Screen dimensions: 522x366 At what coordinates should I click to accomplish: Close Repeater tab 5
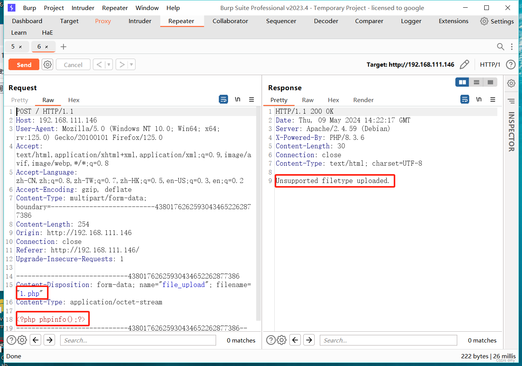20,47
